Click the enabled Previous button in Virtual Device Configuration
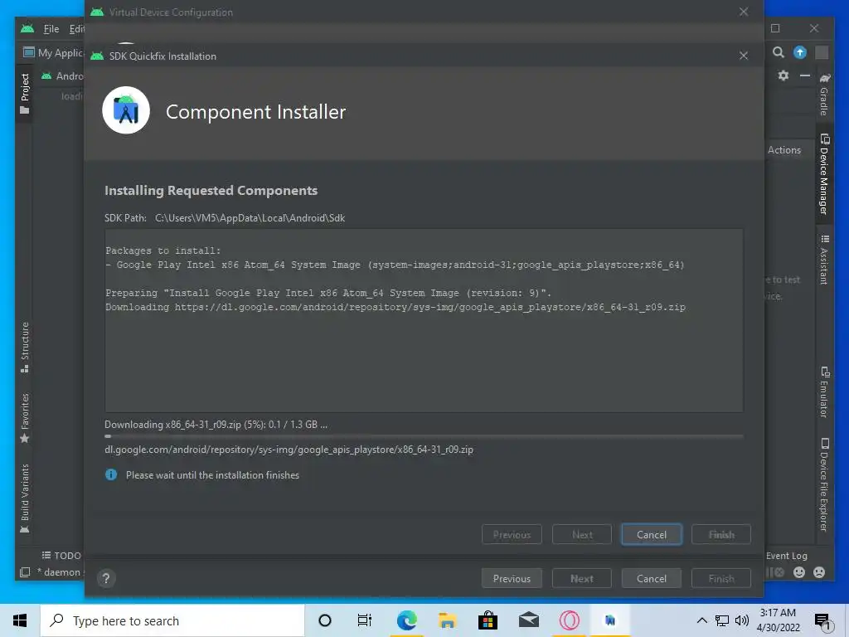Image resolution: width=849 pixels, height=637 pixels. [512, 578]
